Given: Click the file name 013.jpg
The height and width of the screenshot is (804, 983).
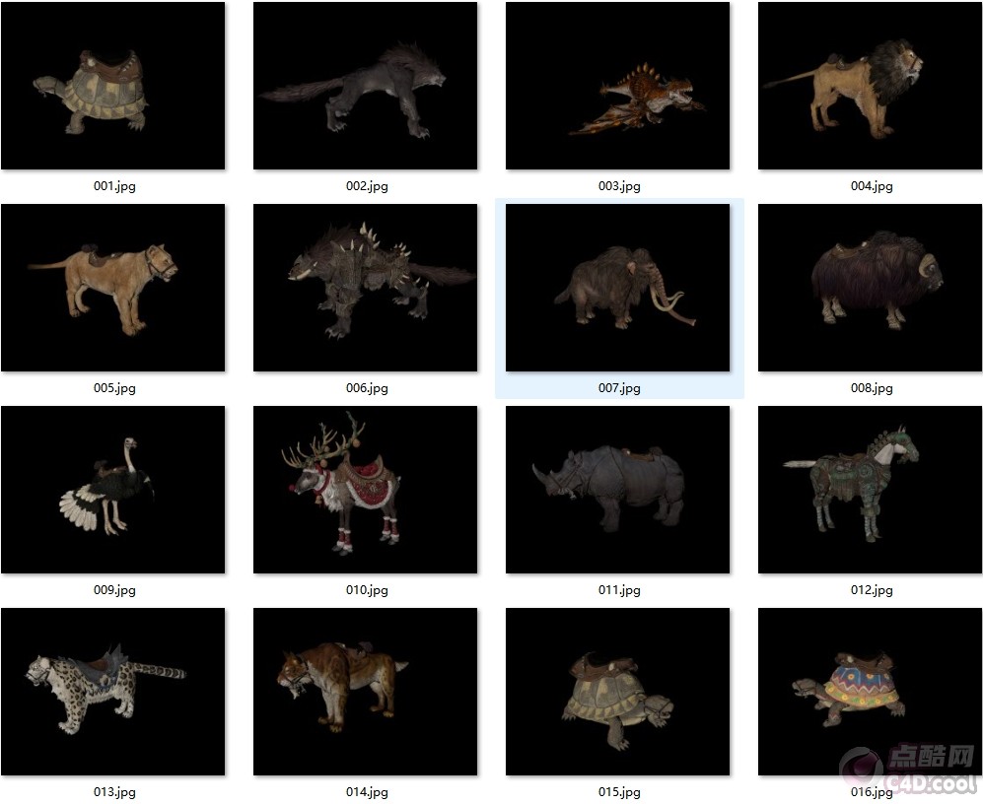Looking at the screenshot, I should tap(114, 792).
